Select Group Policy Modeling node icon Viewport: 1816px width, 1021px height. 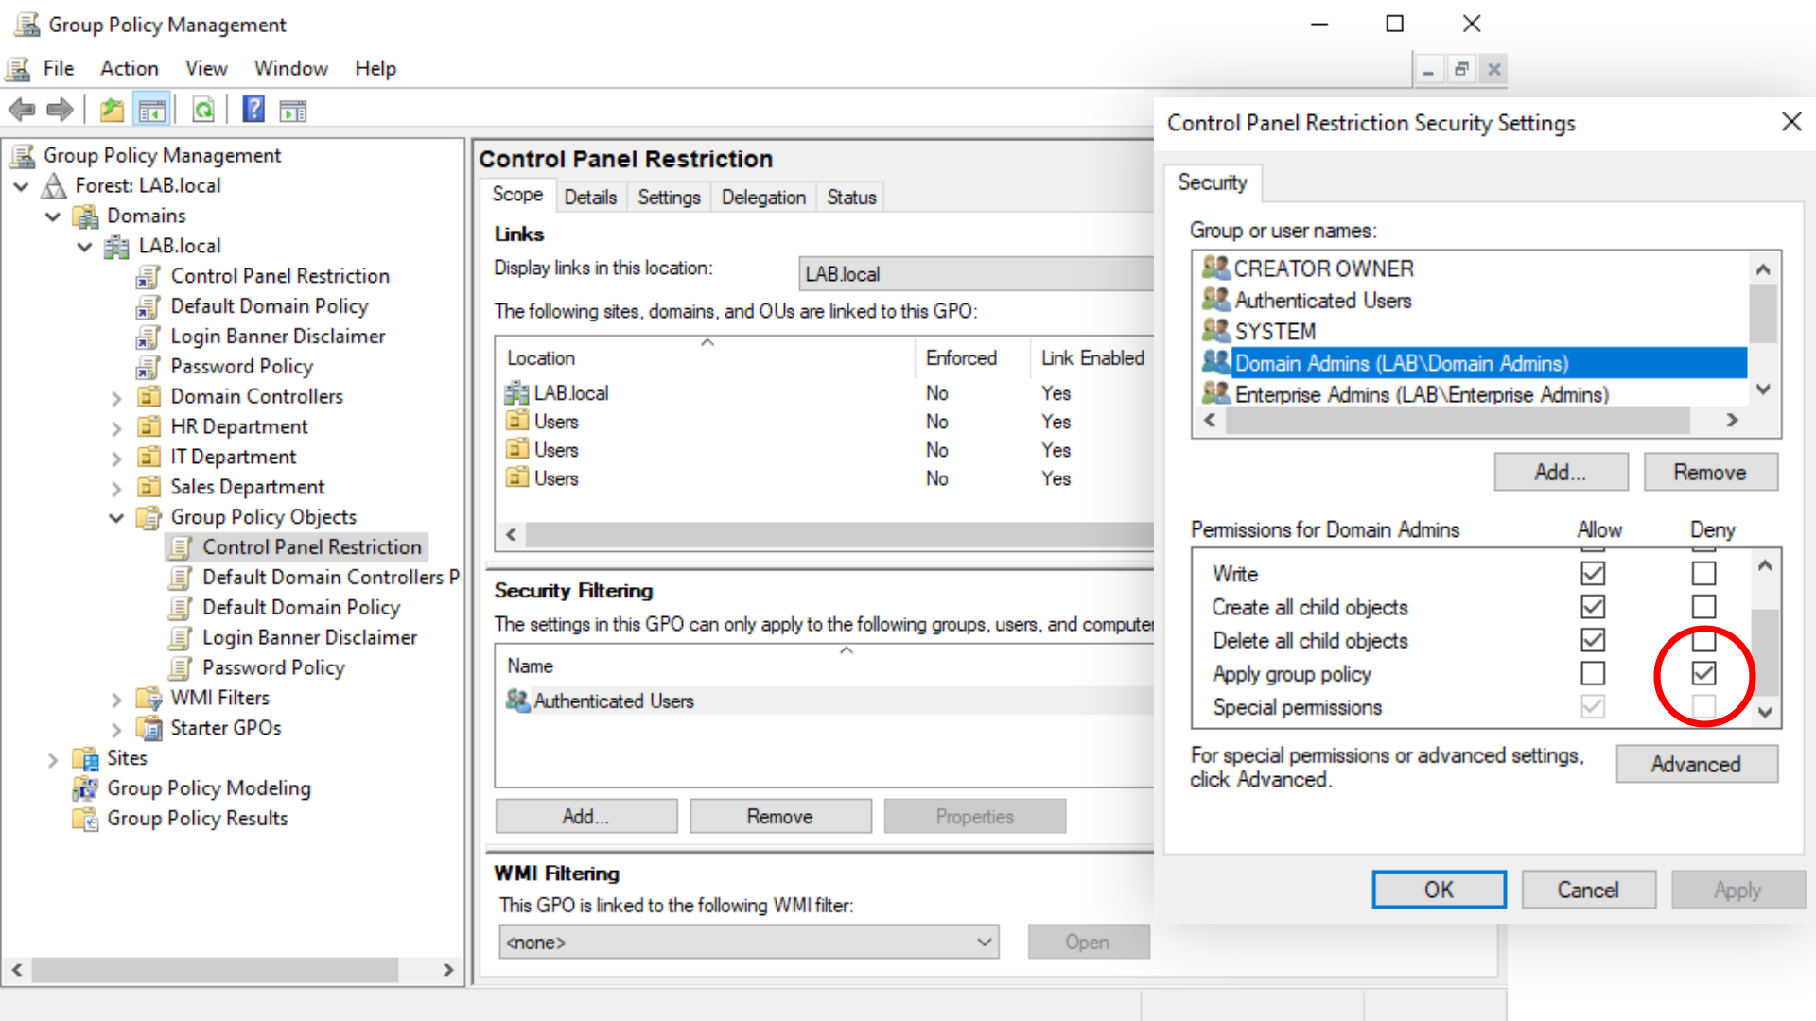click(85, 788)
